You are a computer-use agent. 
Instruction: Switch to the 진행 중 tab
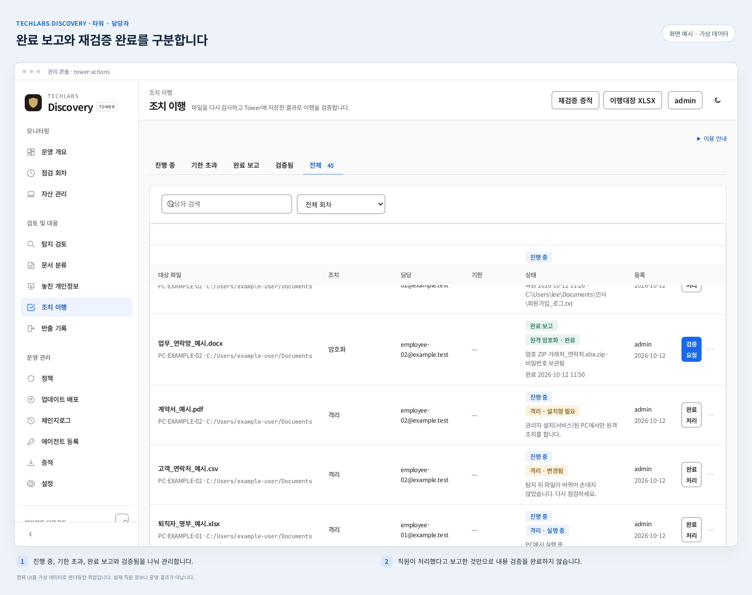click(165, 165)
